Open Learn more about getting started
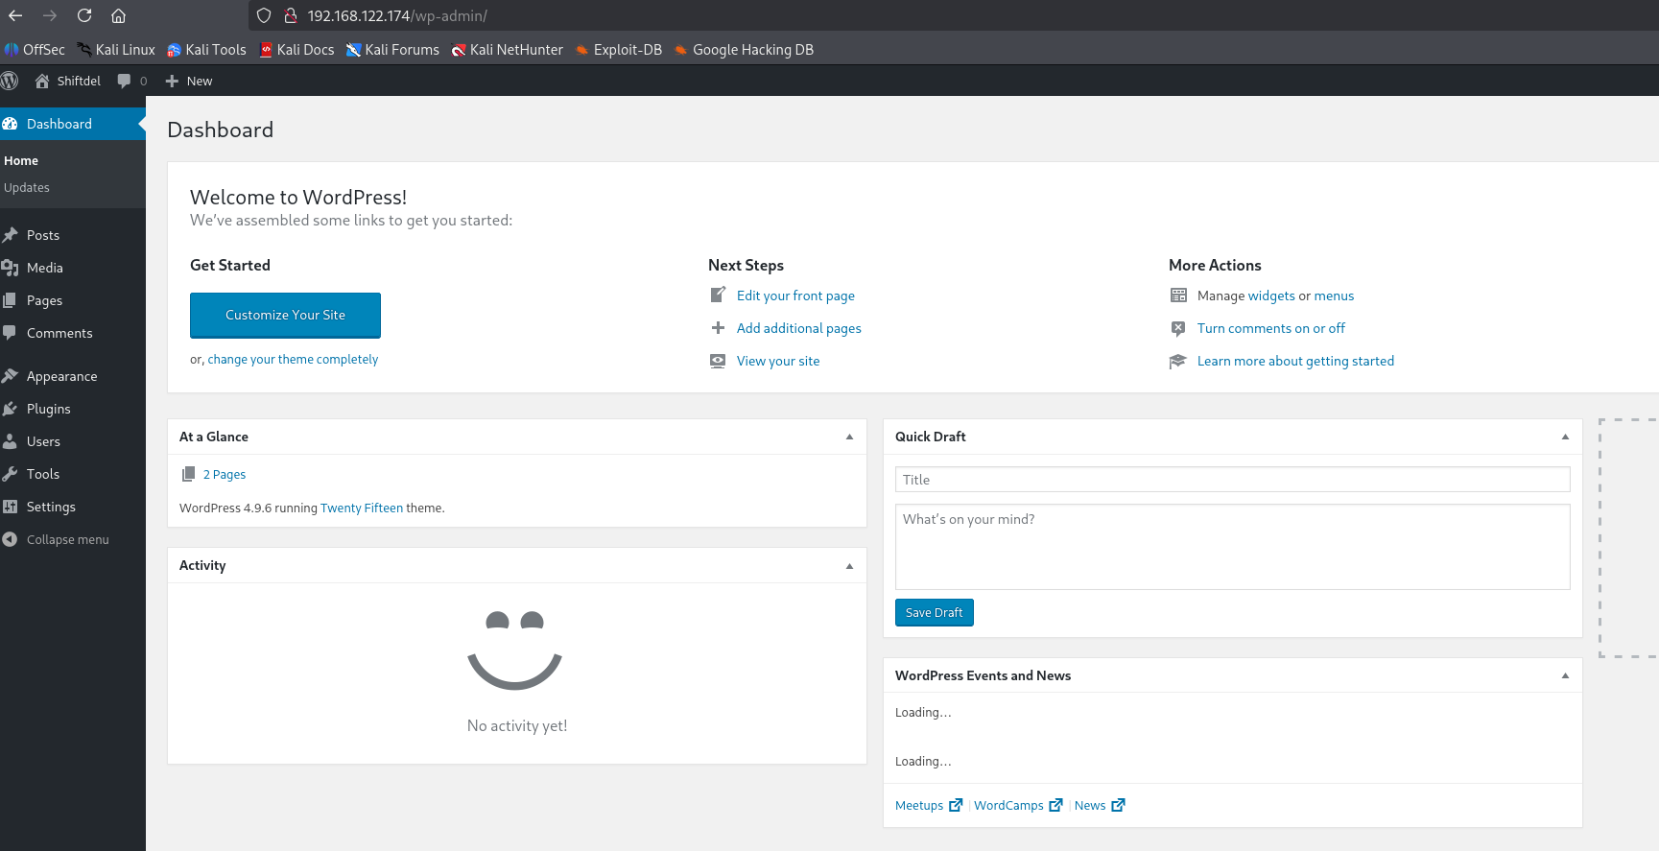Image resolution: width=1659 pixels, height=851 pixels. point(1295,361)
